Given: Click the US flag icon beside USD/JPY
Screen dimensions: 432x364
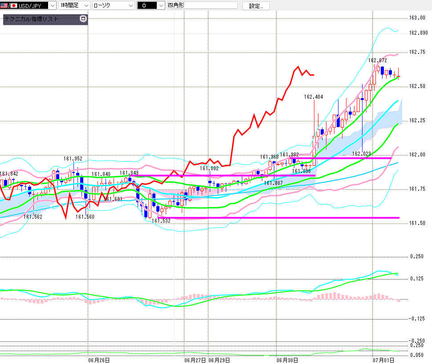Looking at the screenshot, I should [x=4, y=5].
